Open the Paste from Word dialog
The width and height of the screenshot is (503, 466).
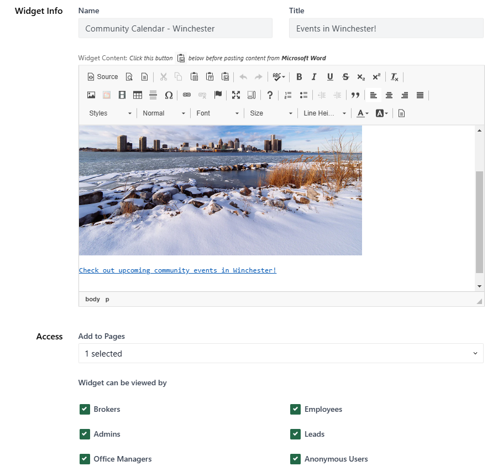(225, 76)
